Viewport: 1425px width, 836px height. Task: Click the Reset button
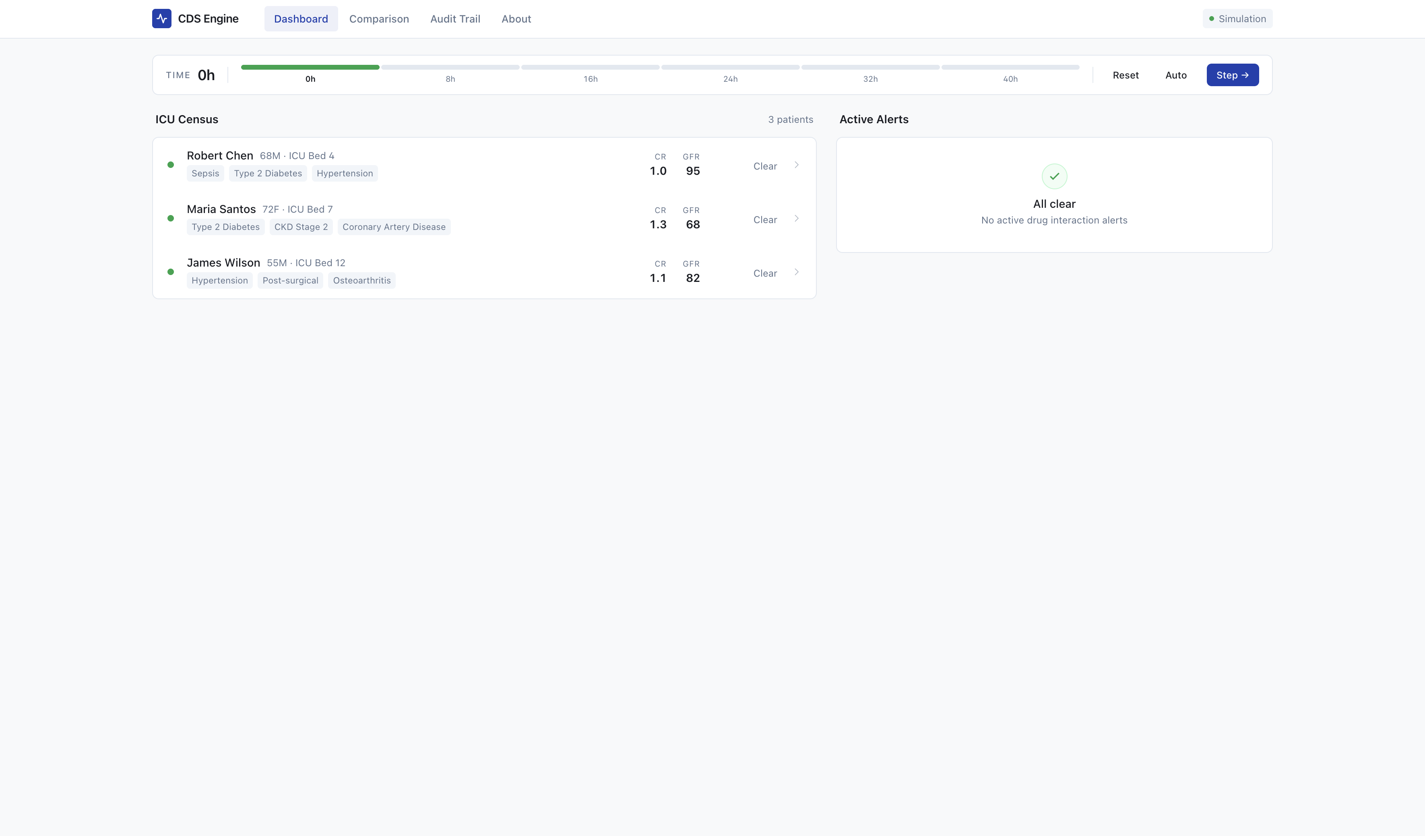pos(1125,75)
